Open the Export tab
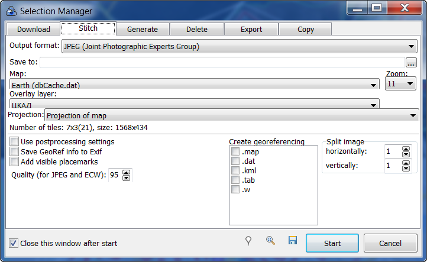 [x=251, y=29]
